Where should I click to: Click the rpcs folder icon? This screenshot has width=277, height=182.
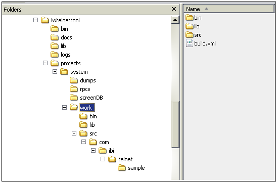click(74, 89)
